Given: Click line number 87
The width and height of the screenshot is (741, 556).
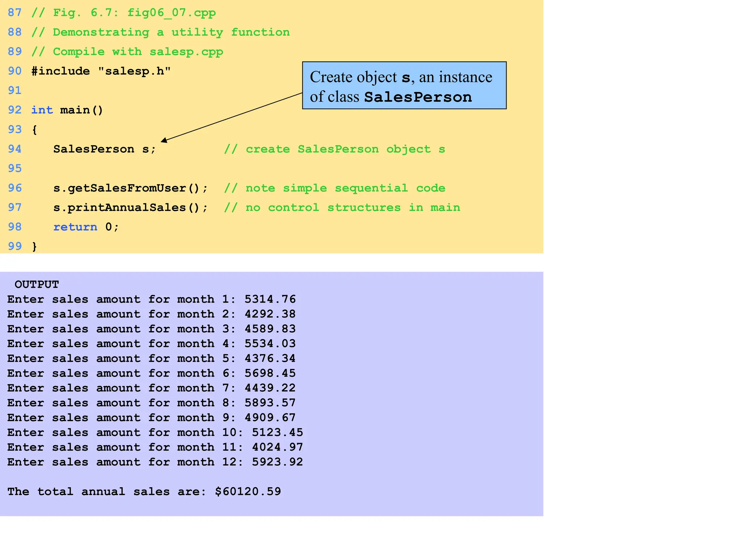Looking at the screenshot, I should click(x=14, y=13).
